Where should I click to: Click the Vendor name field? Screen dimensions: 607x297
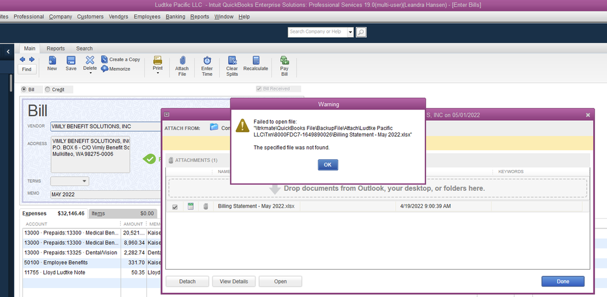[x=106, y=126]
